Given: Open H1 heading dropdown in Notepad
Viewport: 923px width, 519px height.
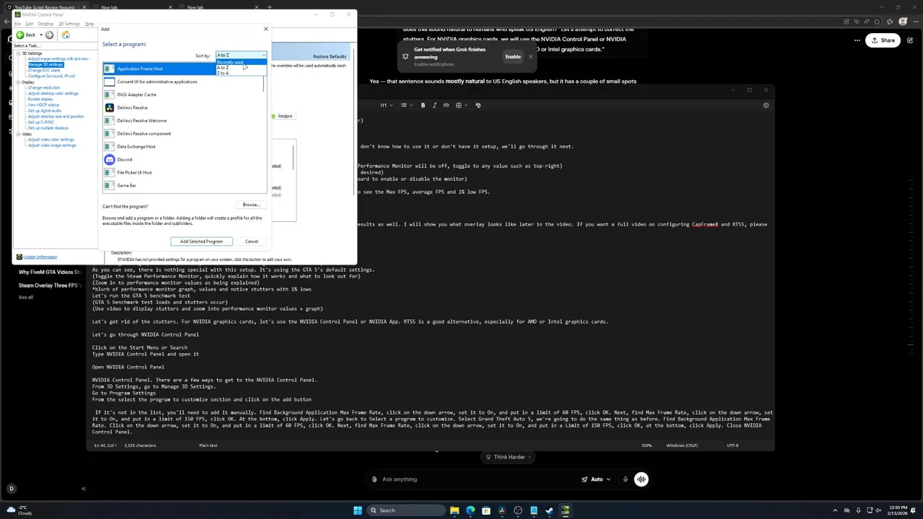Looking at the screenshot, I should click(386, 105).
